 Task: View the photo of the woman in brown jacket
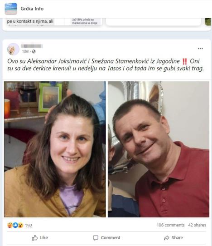coord(55,149)
